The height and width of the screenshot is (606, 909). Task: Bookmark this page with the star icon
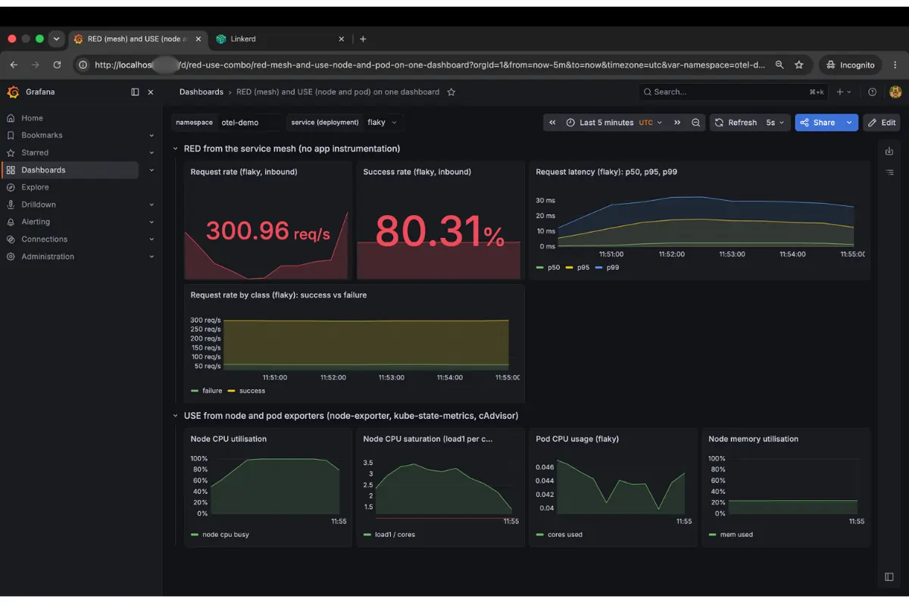click(x=799, y=65)
